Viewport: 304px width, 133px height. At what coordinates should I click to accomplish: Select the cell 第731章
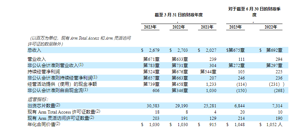(x=180, y=66)
